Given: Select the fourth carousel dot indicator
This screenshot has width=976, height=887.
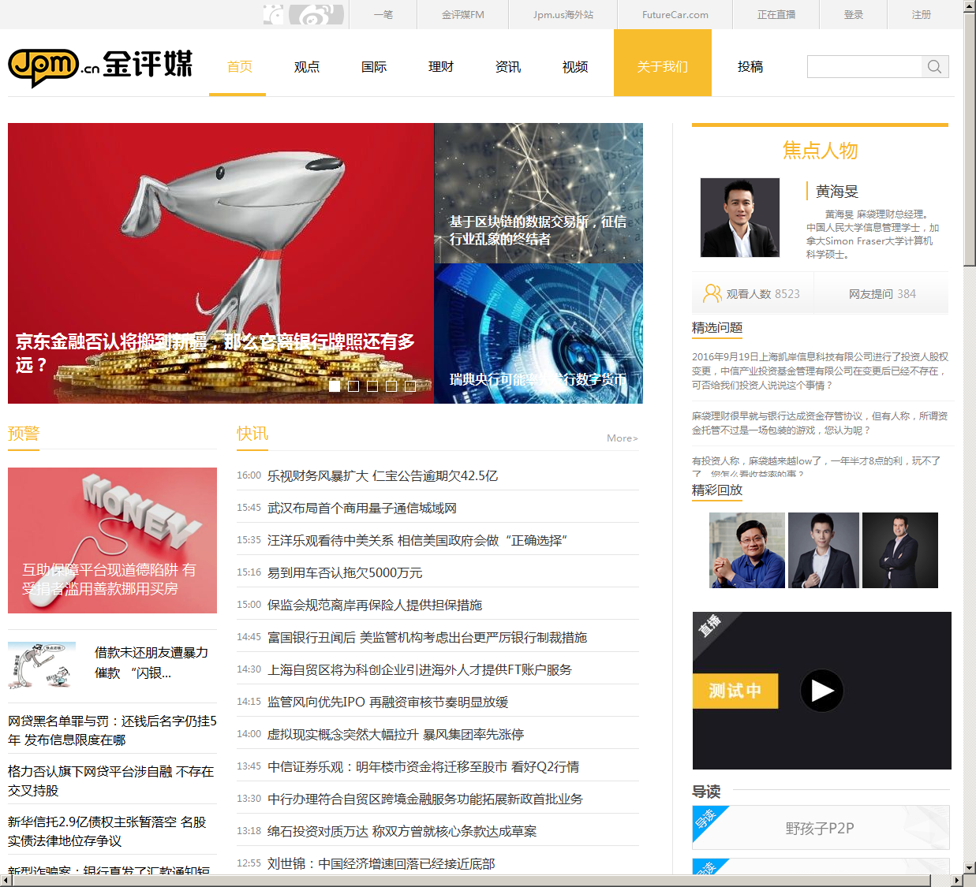Looking at the screenshot, I should (391, 386).
